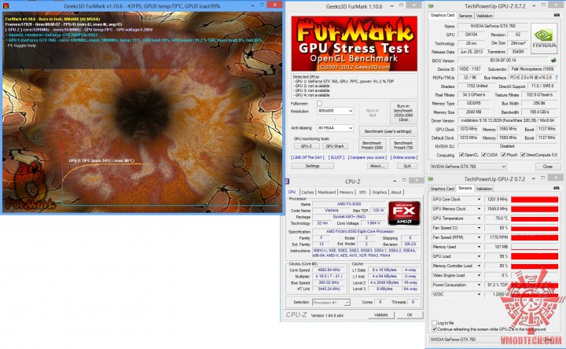Open the Video Engine Load dropdown
The height and width of the screenshot is (349, 566).
pyautogui.click(x=479, y=275)
